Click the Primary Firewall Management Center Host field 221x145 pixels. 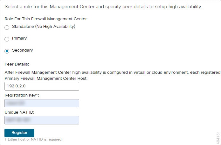tap(42, 86)
